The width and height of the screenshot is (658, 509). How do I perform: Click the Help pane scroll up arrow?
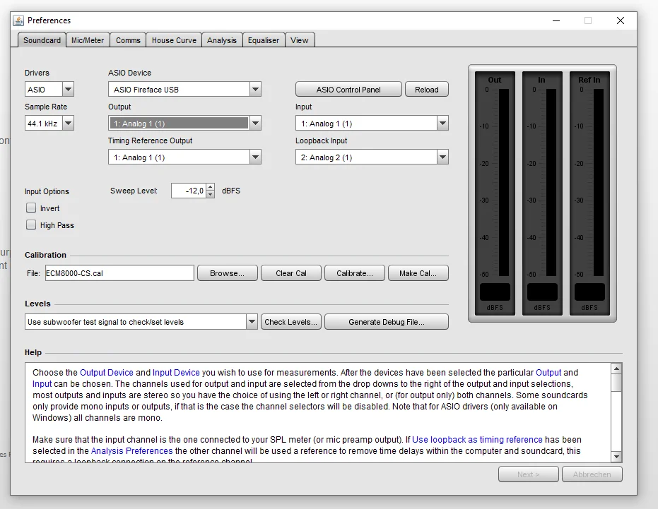616,369
